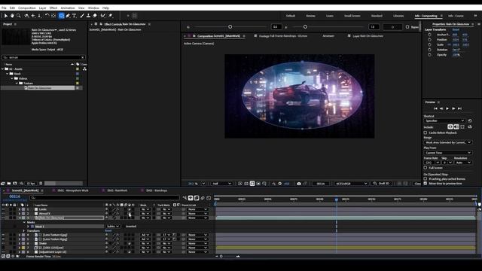
Task: Click the Opacity stopwatch in Properties
Action: [429, 55]
